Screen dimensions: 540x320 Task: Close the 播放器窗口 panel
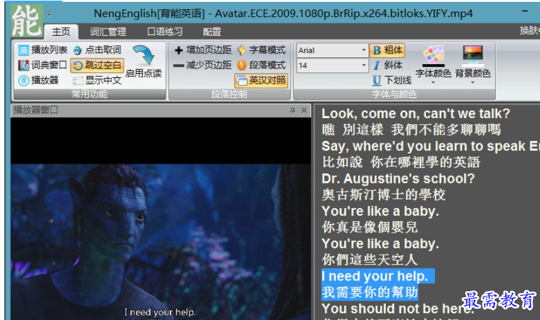point(304,110)
